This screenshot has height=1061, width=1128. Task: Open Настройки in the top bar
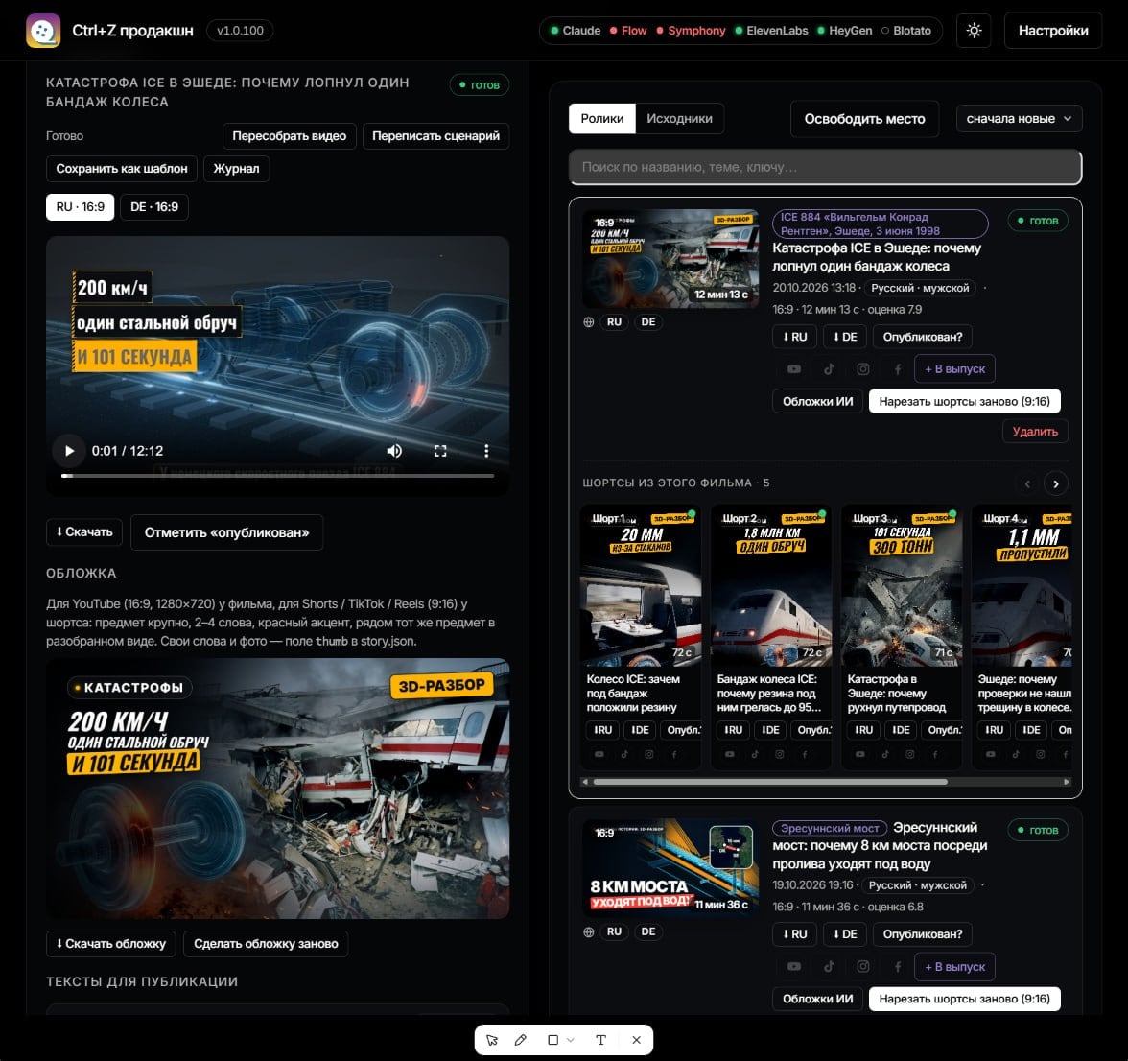(x=1053, y=30)
